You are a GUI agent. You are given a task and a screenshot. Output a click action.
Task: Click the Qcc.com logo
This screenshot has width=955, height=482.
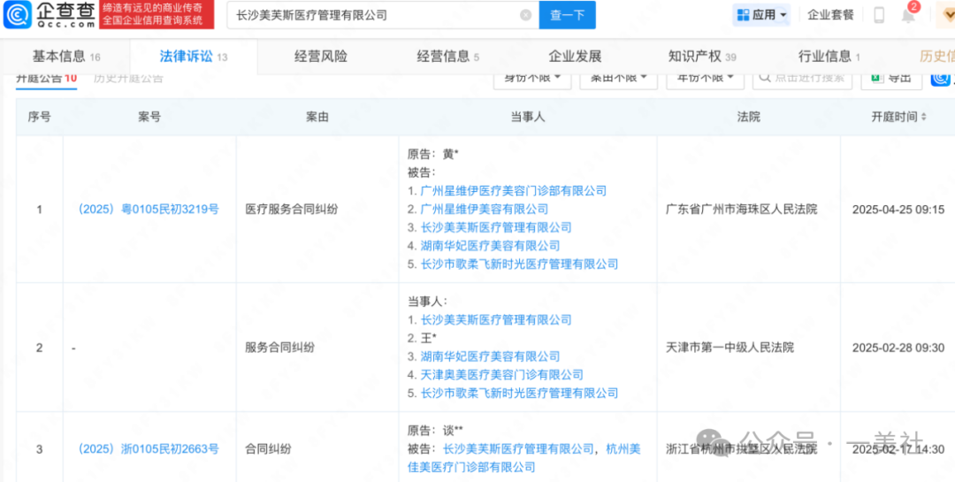[x=50, y=15]
